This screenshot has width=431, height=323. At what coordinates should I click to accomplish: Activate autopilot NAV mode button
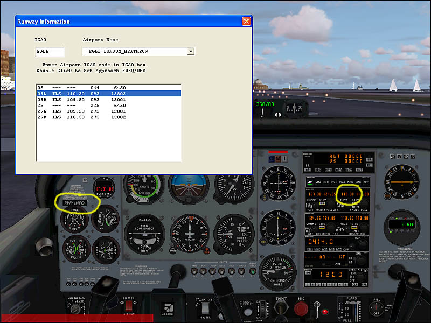point(328,170)
